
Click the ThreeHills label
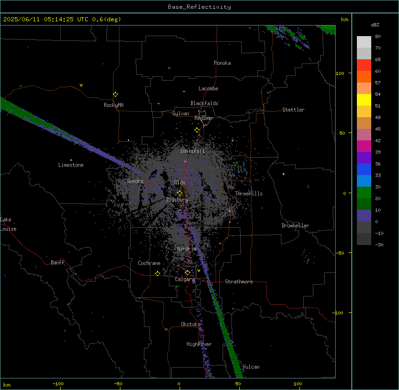[249, 194]
